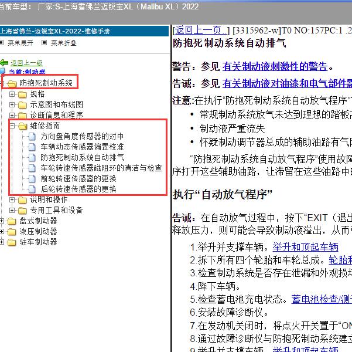Click document icon for 车轮转速传感器磁阻环的清洁与检查

32,168
